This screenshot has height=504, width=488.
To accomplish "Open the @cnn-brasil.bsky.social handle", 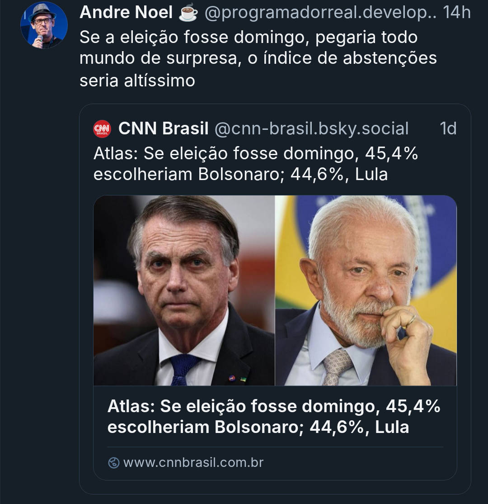I will pyautogui.click(x=311, y=129).
